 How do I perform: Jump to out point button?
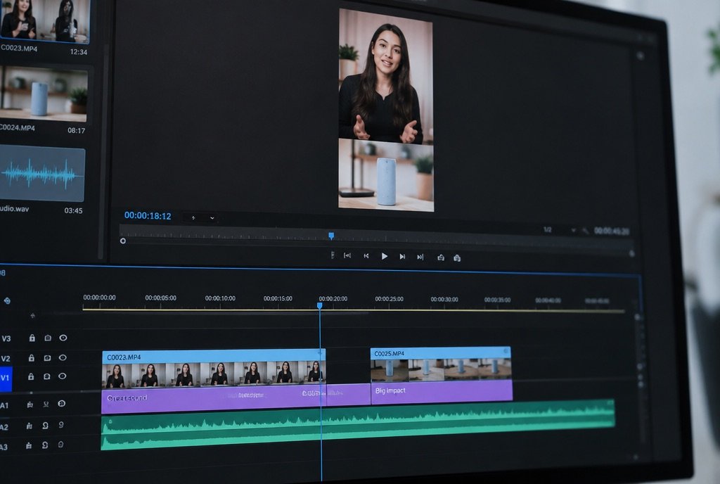tap(420, 257)
